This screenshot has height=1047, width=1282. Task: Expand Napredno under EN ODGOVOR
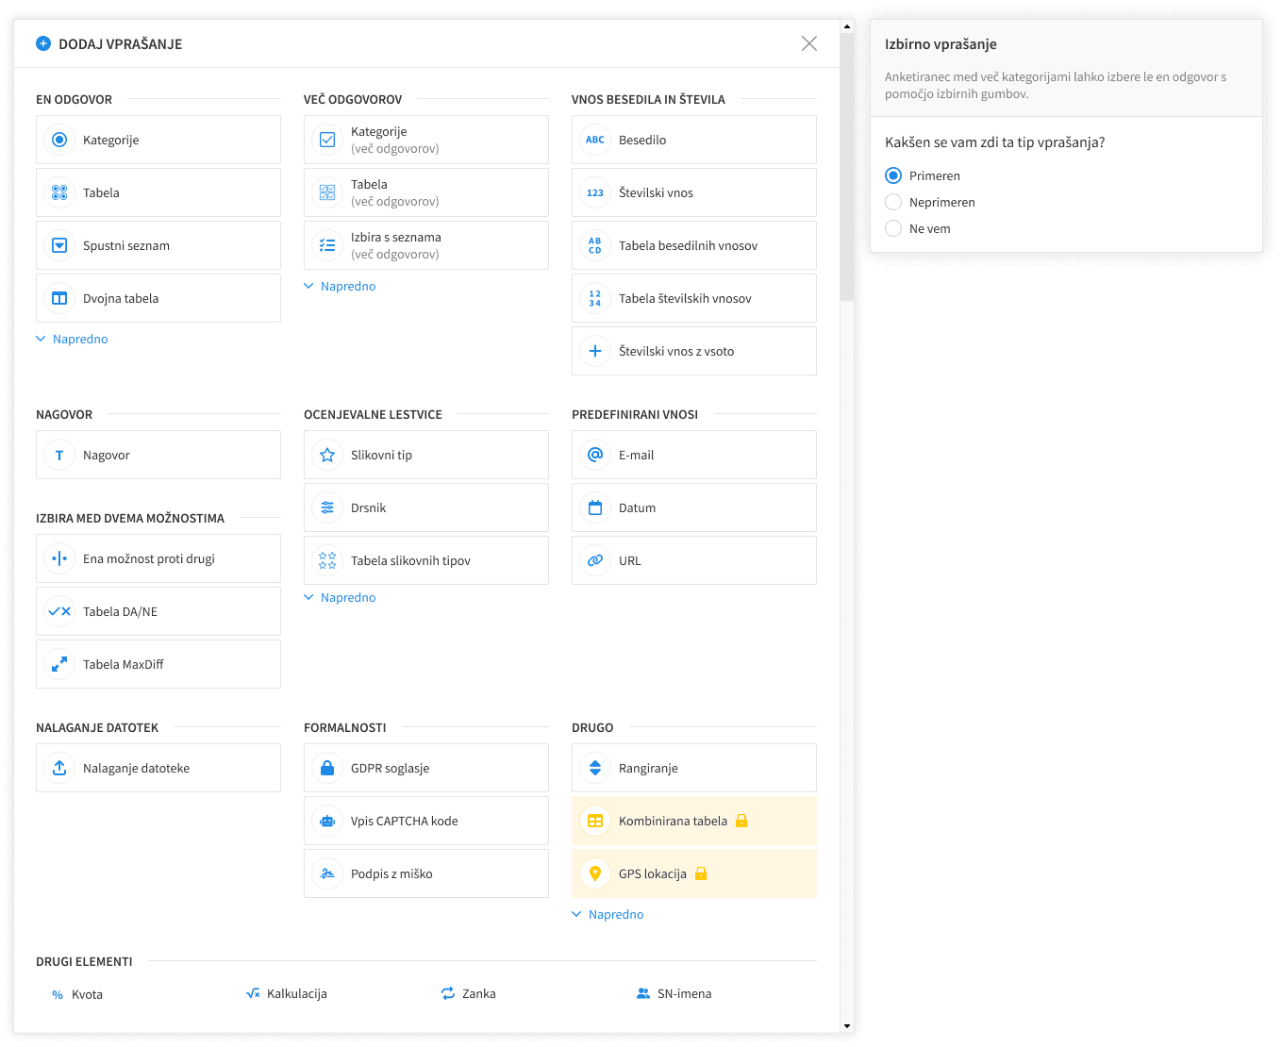[x=72, y=339]
